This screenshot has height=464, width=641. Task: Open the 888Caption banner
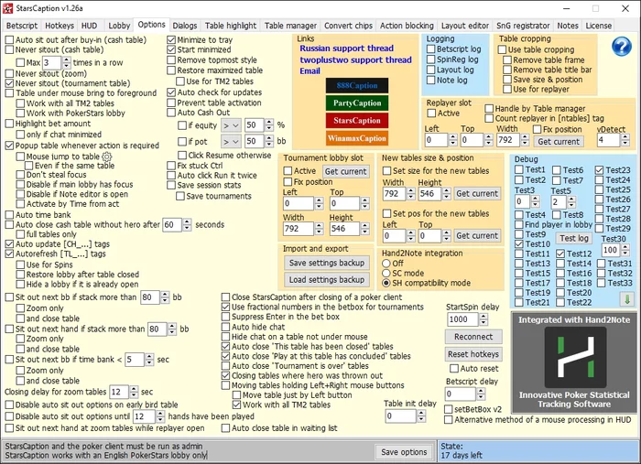click(x=357, y=86)
